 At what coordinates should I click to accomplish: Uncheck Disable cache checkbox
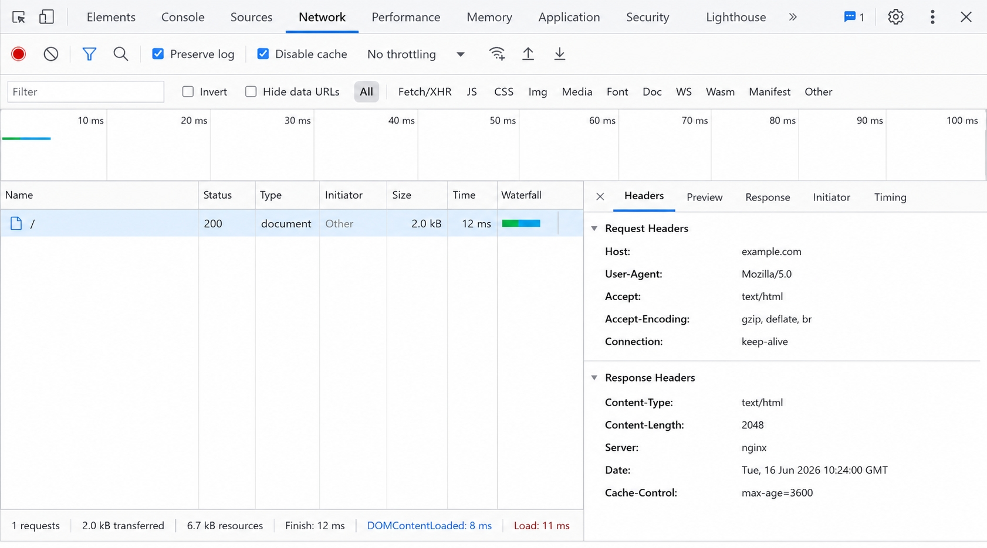(x=263, y=54)
